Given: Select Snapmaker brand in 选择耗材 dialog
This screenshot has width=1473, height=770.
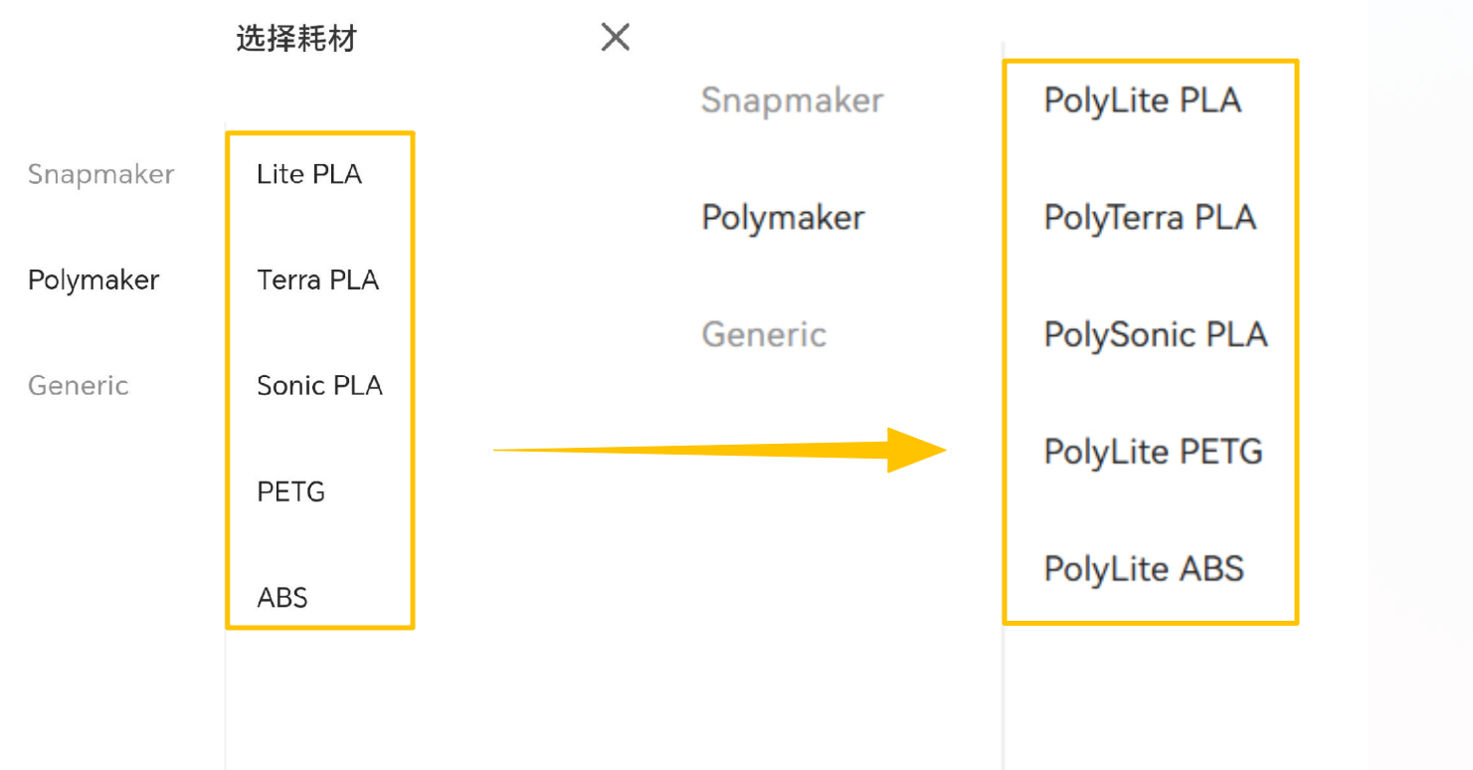Looking at the screenshot, I should coord(101,174).
